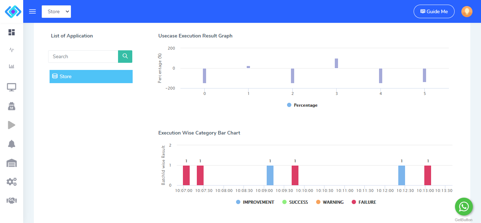Select Store in the application list

(x=91, y=76)
